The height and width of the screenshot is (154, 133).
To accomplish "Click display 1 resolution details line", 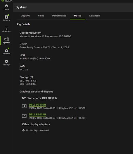I will (x=57, y=108).
